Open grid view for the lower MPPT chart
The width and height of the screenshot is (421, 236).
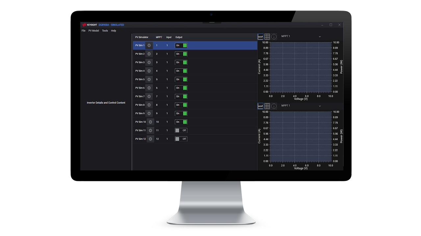tap(267, 106)
